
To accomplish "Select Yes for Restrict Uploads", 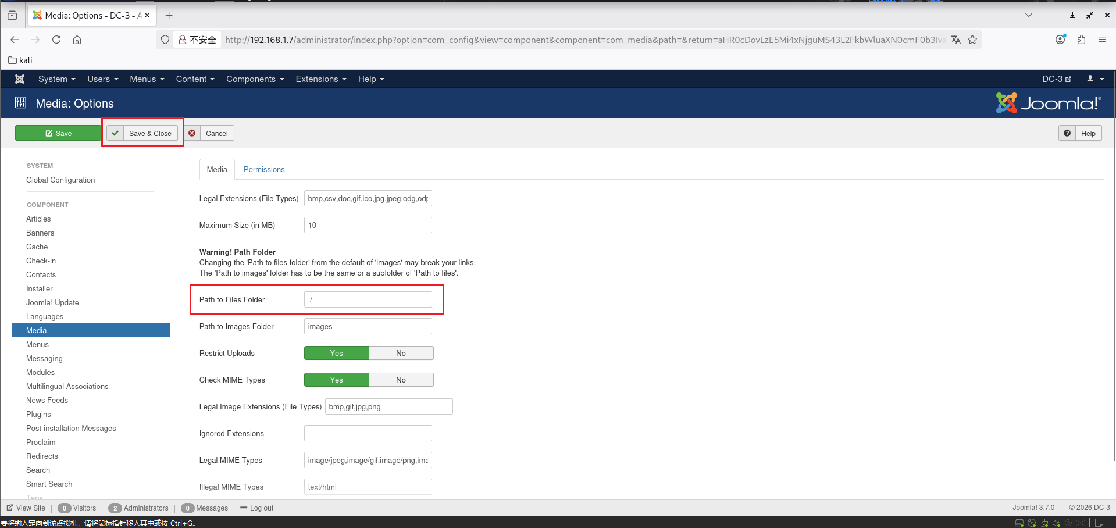I will tap(336, 353).
